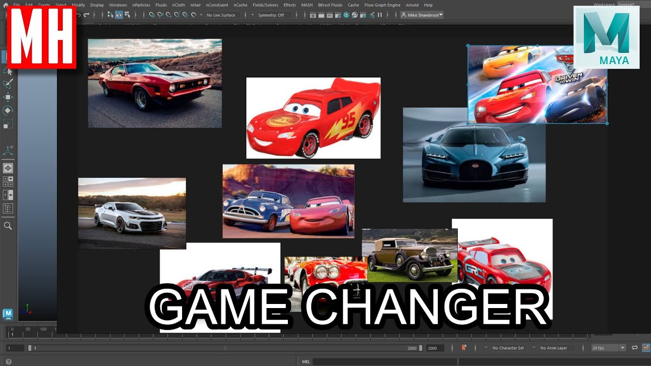Screen dimensions: 651x366
Task: Click the MEL command line input
Action: 384,362
